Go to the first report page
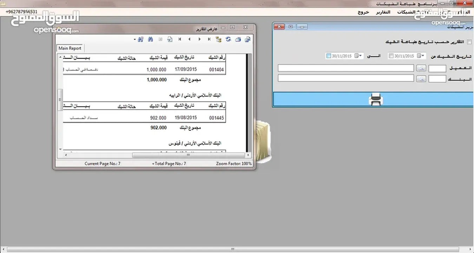This screenshot has height=253, width=474. 180,39
